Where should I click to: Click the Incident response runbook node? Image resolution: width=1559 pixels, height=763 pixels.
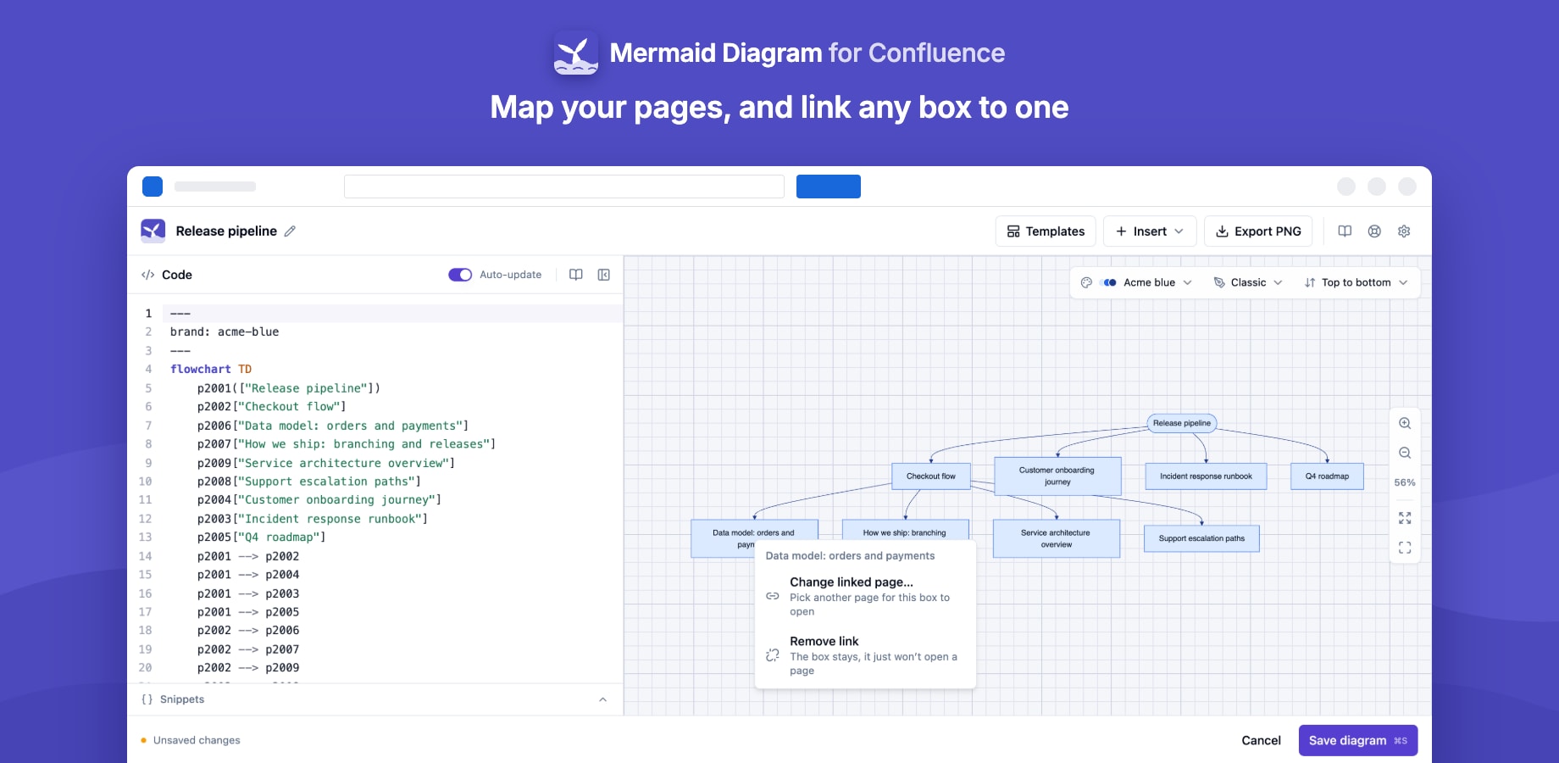1206,476
